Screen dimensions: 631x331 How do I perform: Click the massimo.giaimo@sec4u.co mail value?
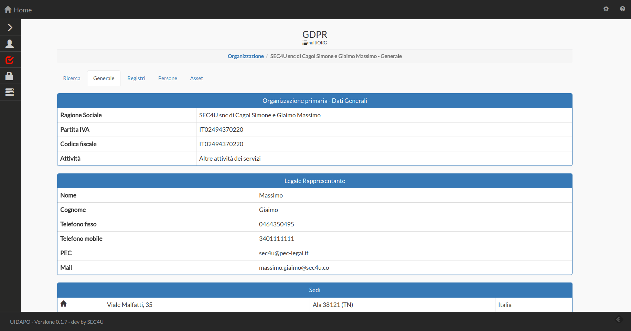point(294,268)
